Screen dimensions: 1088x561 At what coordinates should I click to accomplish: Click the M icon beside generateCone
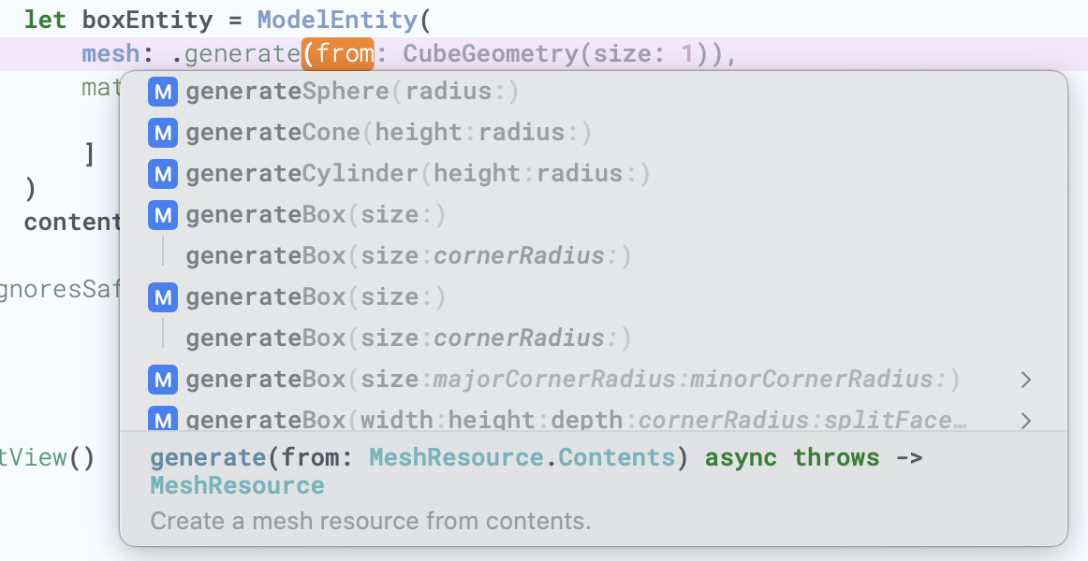pyautogui.click(x=163, y=133)
